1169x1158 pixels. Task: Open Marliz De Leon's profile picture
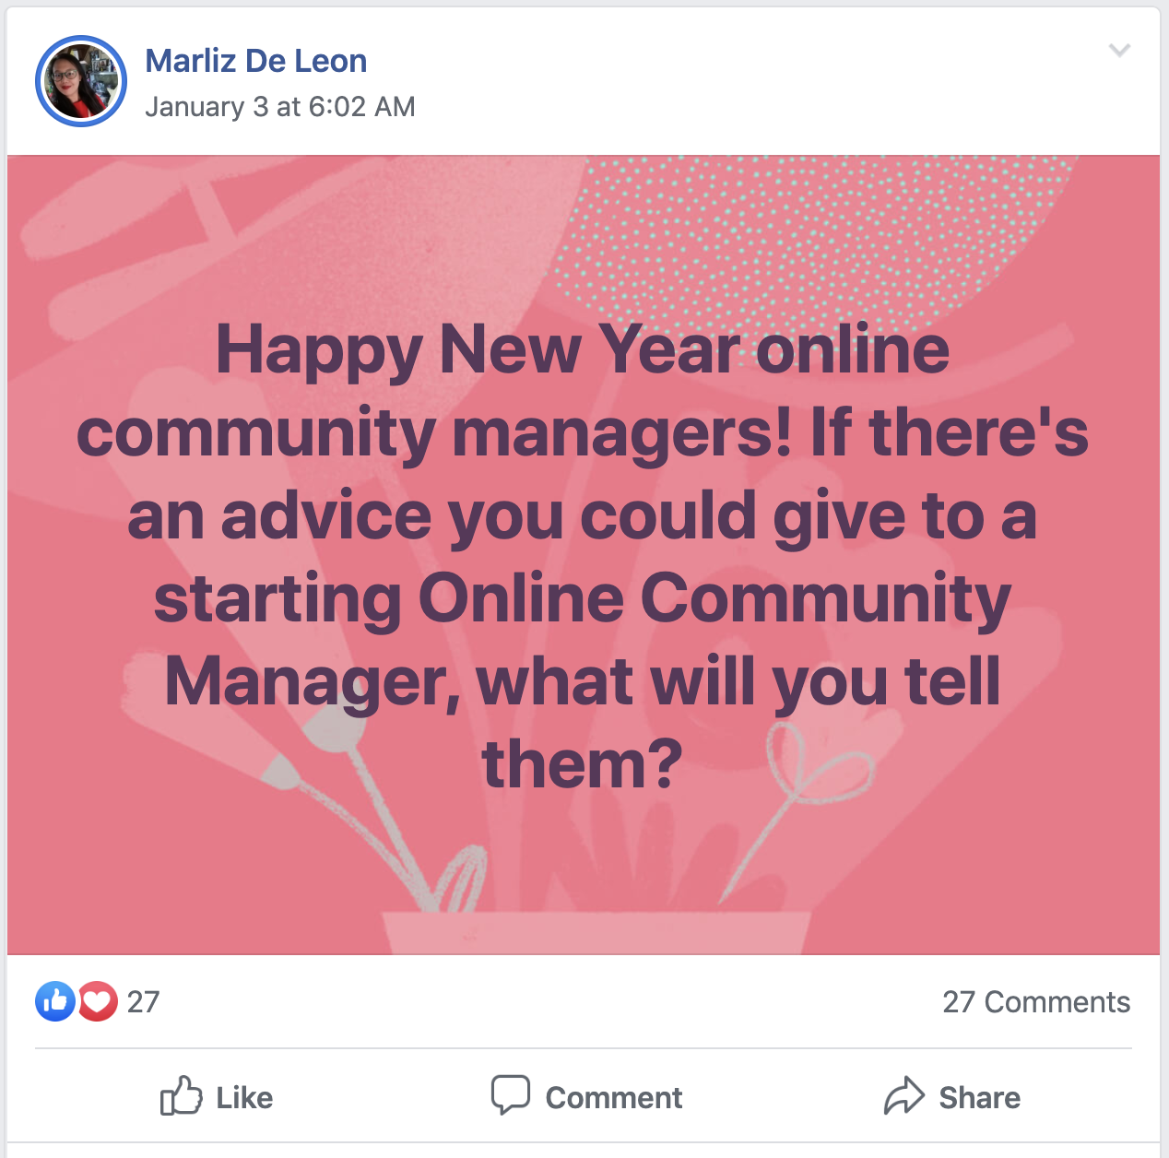pos(81,81)
